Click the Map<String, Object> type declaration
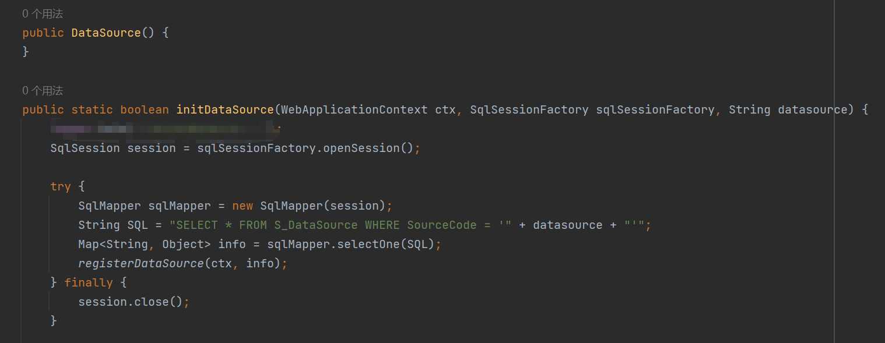The width and height of the screenshot is (885, 343). click(145, 245)
